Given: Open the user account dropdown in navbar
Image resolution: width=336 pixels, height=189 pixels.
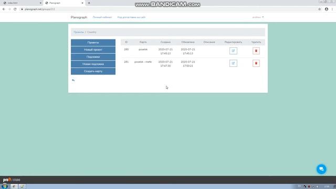Looking at the screenshot, I should 258,17.
